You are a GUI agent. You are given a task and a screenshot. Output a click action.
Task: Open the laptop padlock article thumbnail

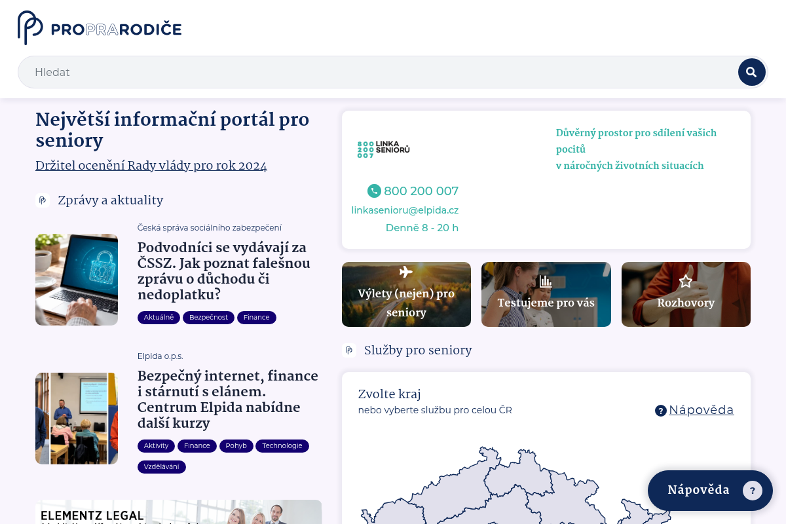(77, 280)
